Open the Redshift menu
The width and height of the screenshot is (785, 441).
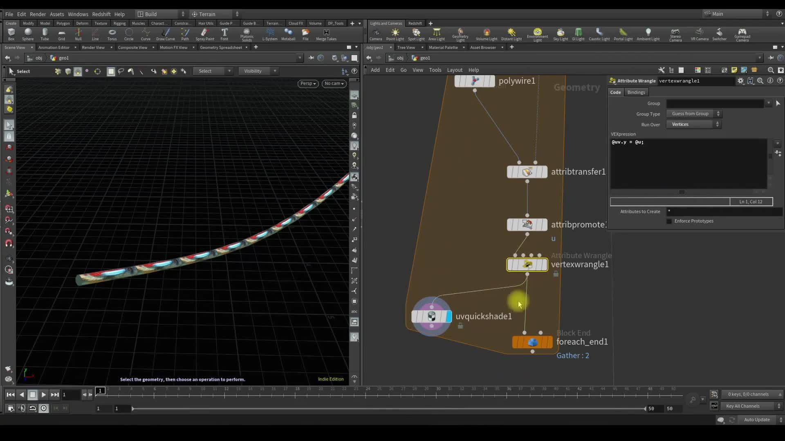tap(101, 14)
